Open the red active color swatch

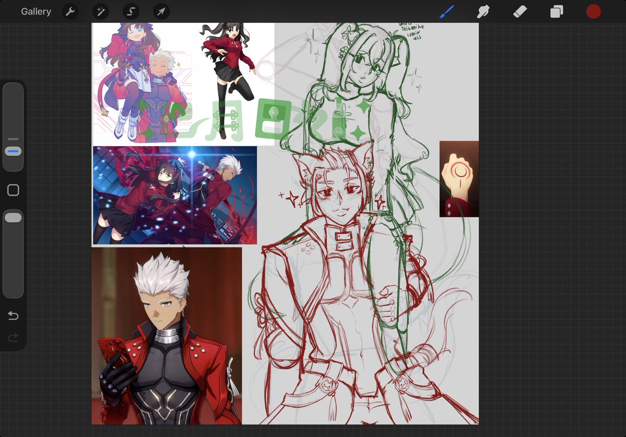(x=593, y=11)
